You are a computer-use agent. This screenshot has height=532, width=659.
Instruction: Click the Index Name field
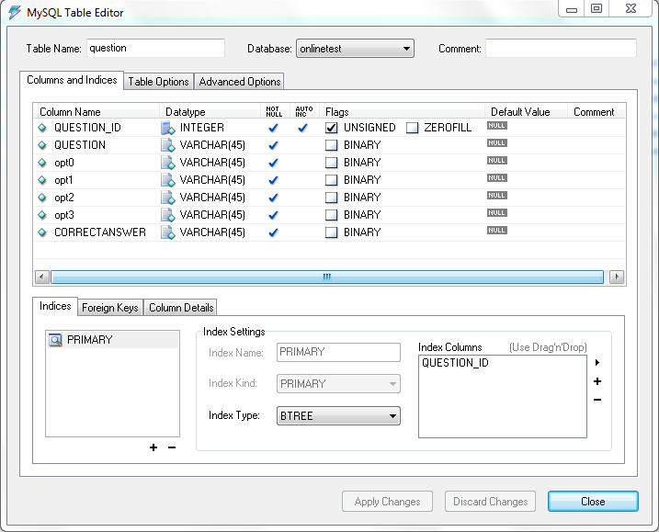338,352
